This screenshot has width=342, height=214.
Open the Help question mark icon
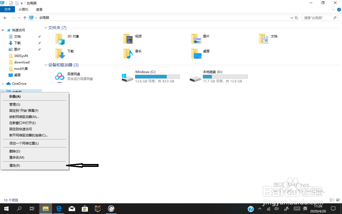(x=339, y=9)
